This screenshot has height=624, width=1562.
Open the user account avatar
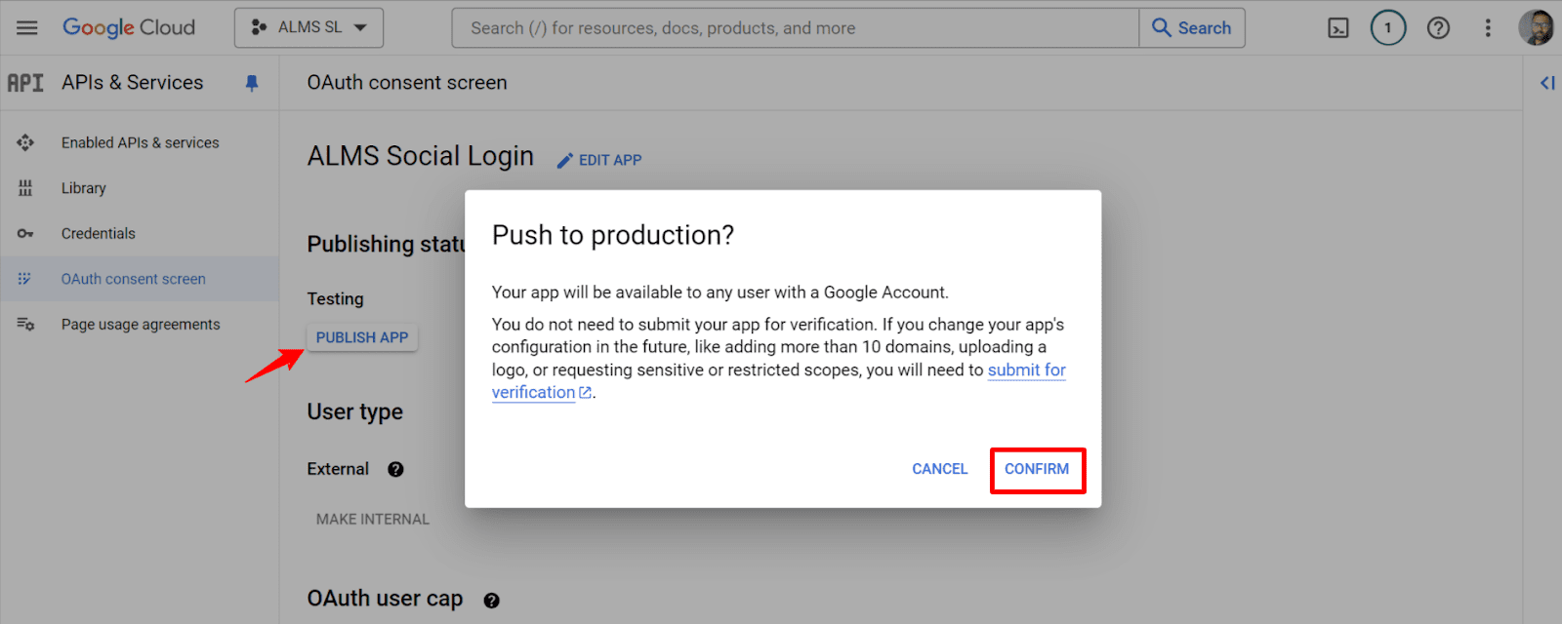(1537, 27)
